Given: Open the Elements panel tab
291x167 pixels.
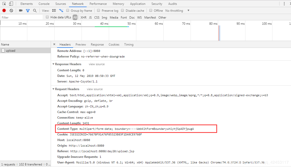Looking at the screenshot, I should point(27,4).
